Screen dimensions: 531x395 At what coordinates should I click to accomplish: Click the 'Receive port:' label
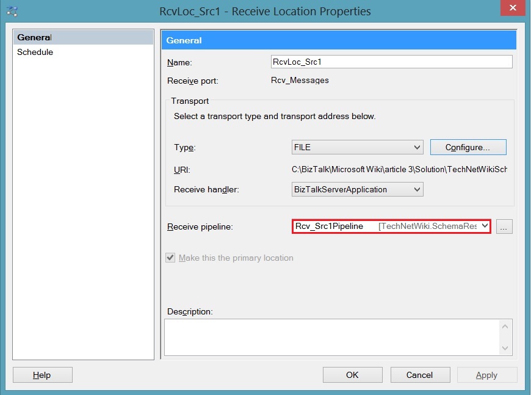pyautogui.click(x=192, y=81)
